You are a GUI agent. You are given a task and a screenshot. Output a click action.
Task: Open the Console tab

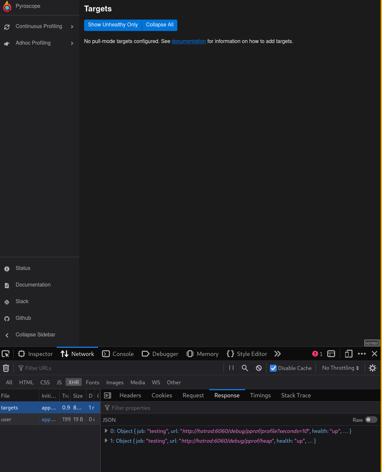coord(118,354)
